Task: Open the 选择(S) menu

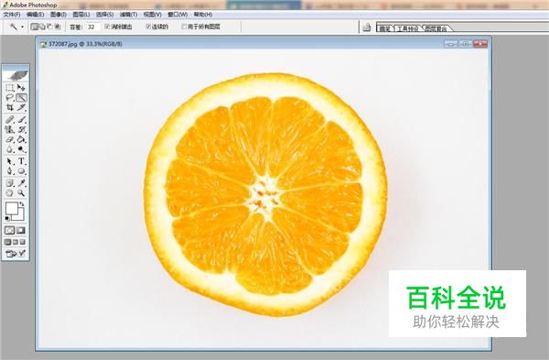Action: [x=104, y=15]
